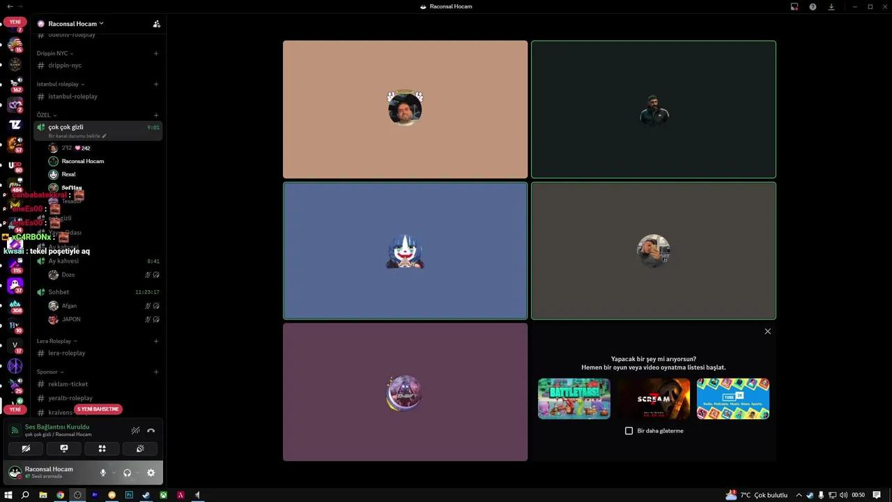The image size is (892, 502).
Task: Open the activities launcher button
Action: [x=102, y=449]
